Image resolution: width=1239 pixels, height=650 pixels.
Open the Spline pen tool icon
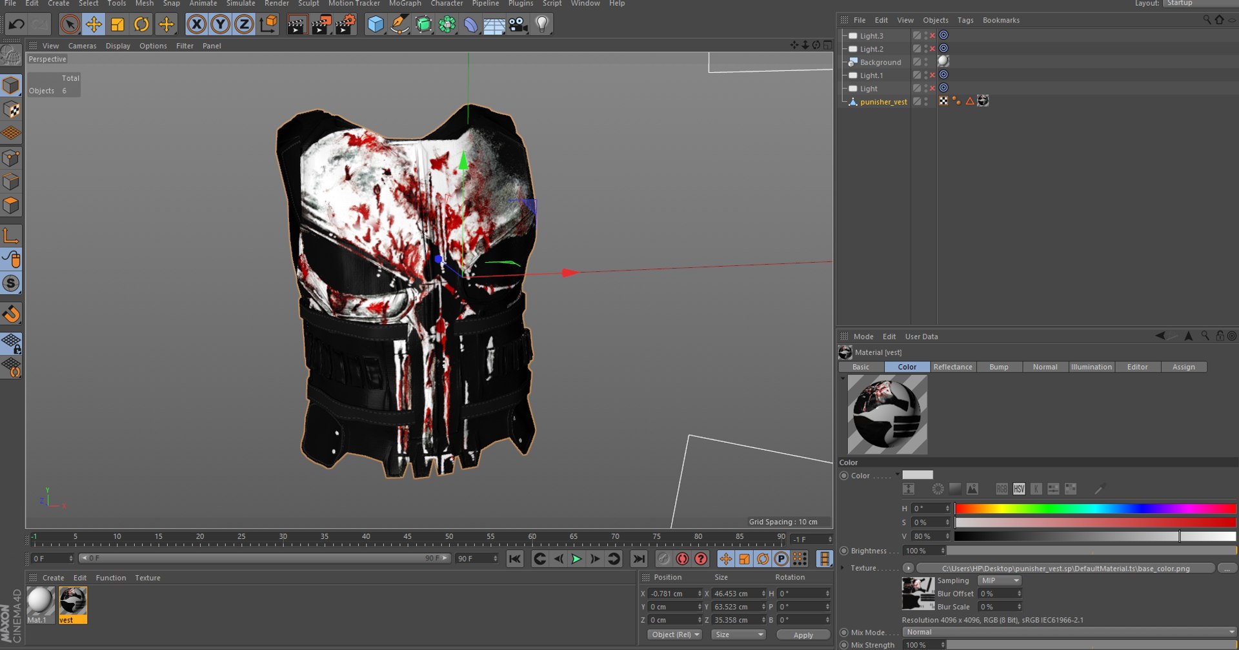[399, 25]
